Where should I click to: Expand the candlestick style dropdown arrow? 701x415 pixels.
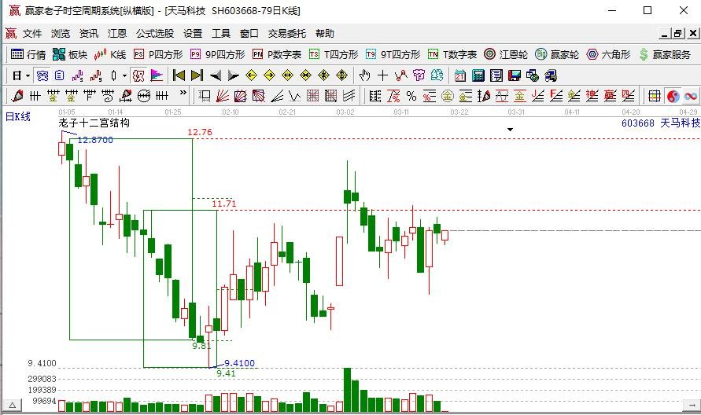pos(124,76)
